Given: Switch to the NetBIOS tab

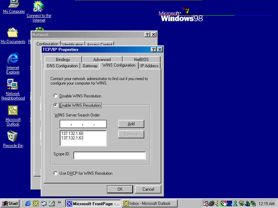Looking at the screenshot, I should [x=141, y=59].
